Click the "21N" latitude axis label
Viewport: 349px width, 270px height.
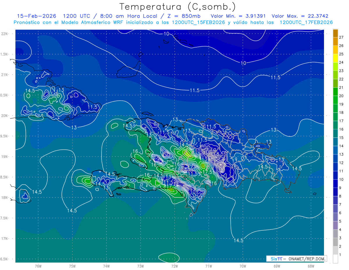pos(4,75)
